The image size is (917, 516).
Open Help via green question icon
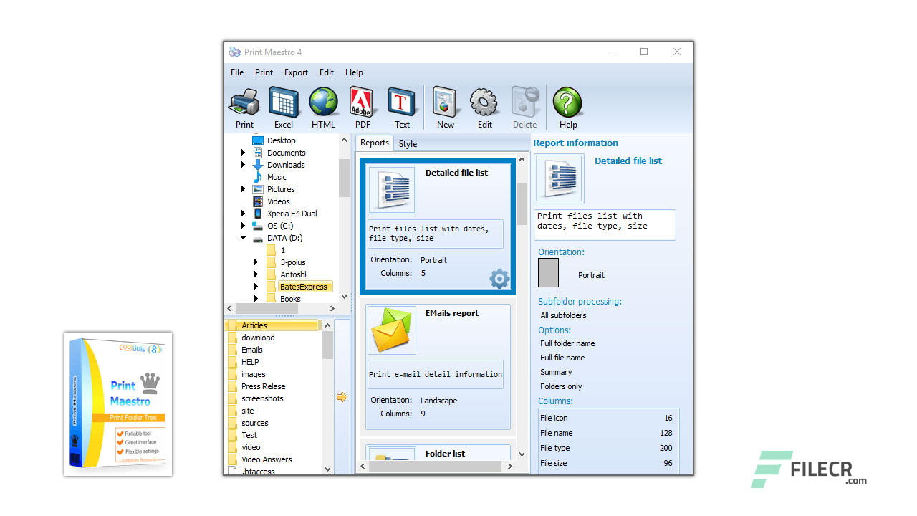(568, 107)
